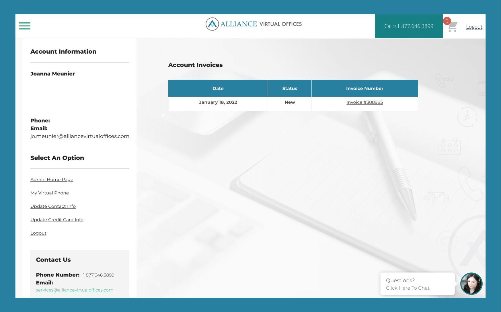
Task: Click the Invoice Number column header
Action: click(x=364, y=88)
